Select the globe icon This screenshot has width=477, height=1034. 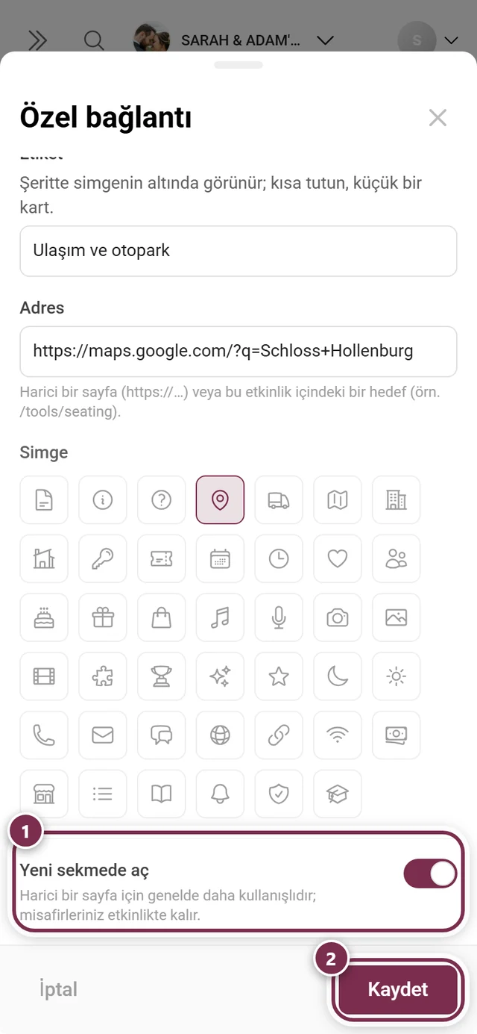click(220, 735)
